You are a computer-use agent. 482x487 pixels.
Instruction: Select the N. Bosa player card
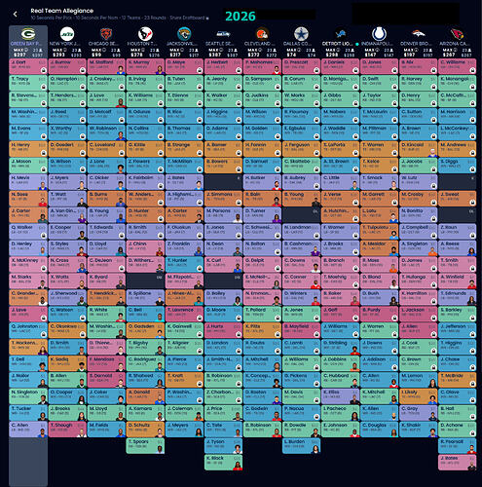pos(28,199)
